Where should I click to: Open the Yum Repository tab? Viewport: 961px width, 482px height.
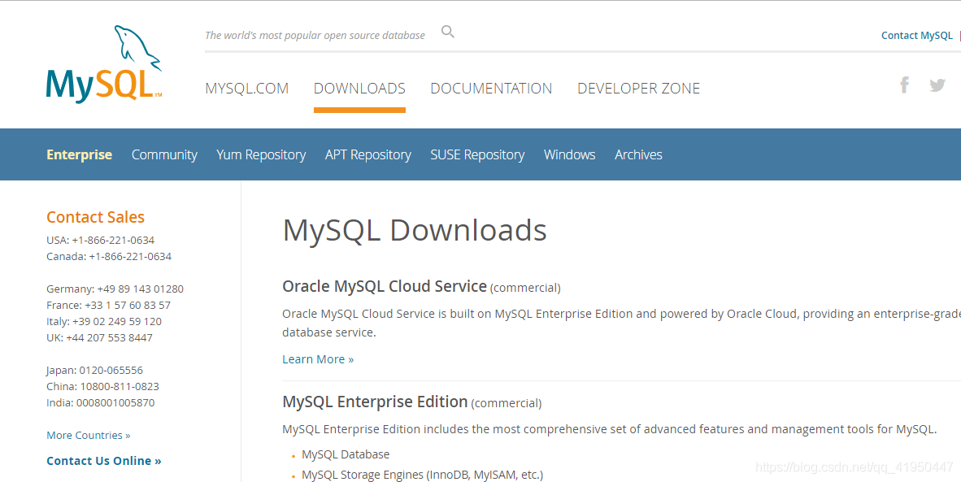point(261,155)
